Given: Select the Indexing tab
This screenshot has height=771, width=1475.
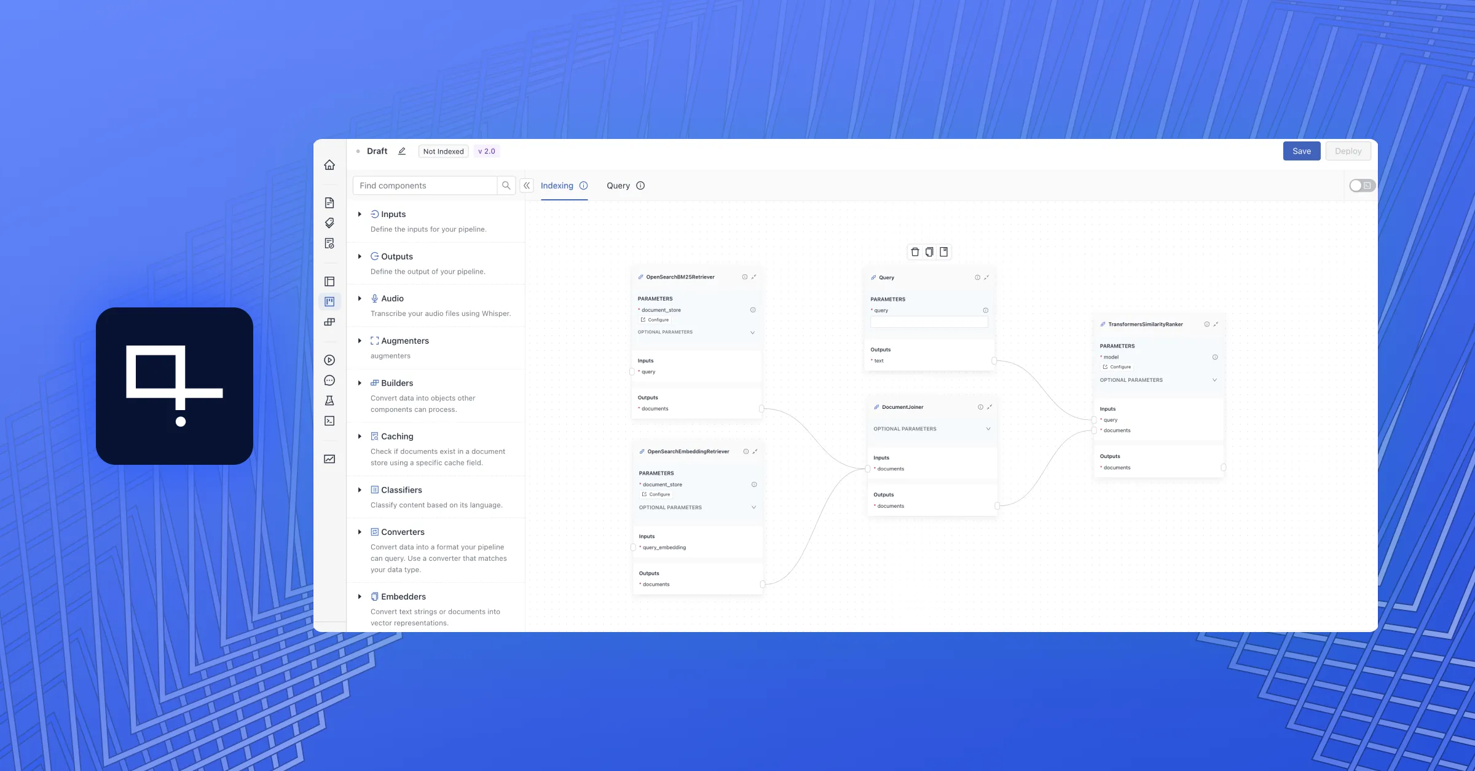Looking at the screenshot, I should pos(557,186).
